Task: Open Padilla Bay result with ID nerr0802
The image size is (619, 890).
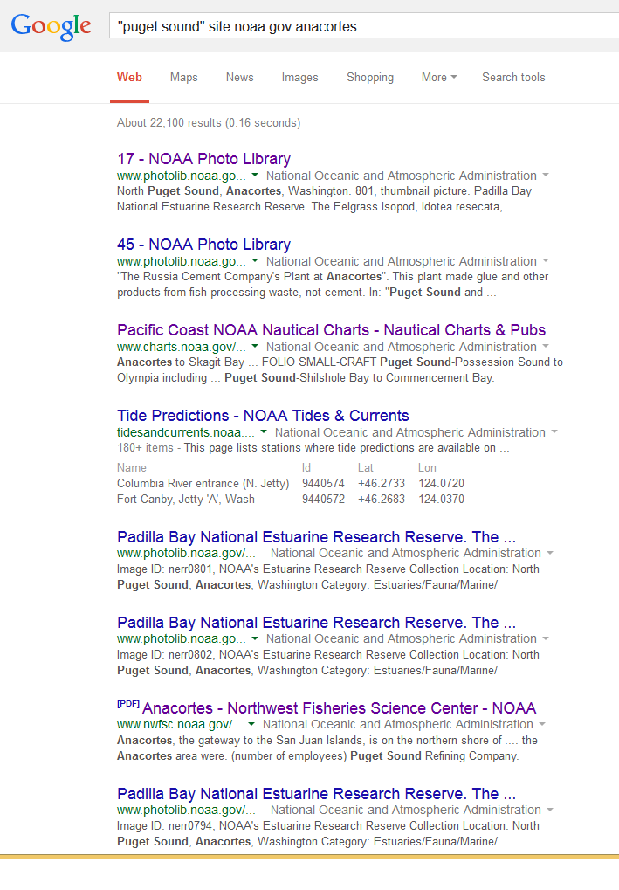Action: click(x=316, y=623)
